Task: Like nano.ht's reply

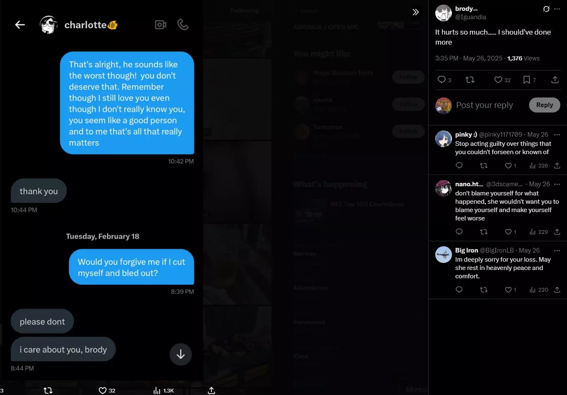Action: (x=510, y=232)
